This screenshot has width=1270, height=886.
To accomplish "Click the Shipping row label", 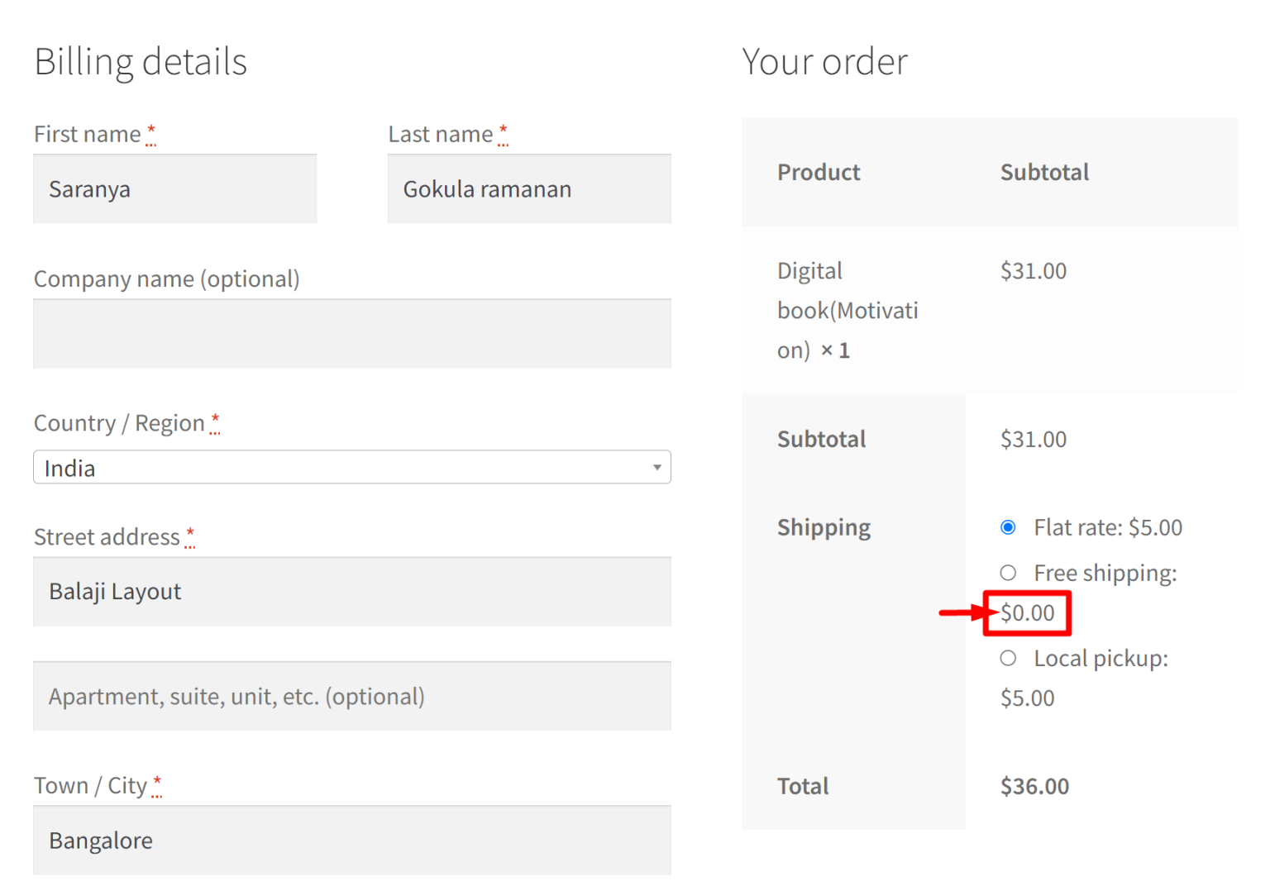I will (x=824, y=527).
